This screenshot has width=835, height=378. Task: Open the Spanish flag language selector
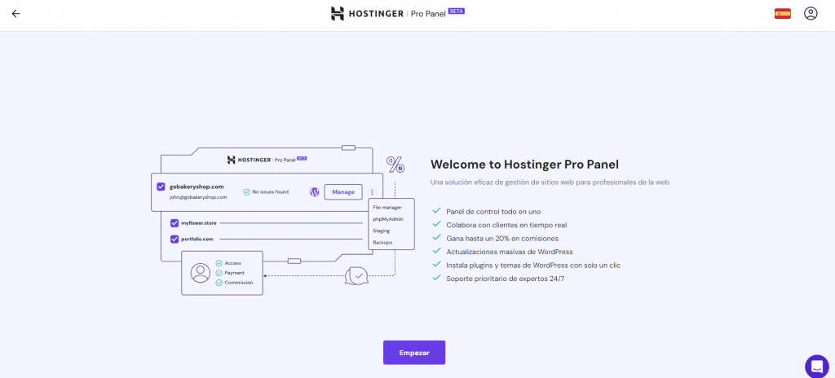783,14
